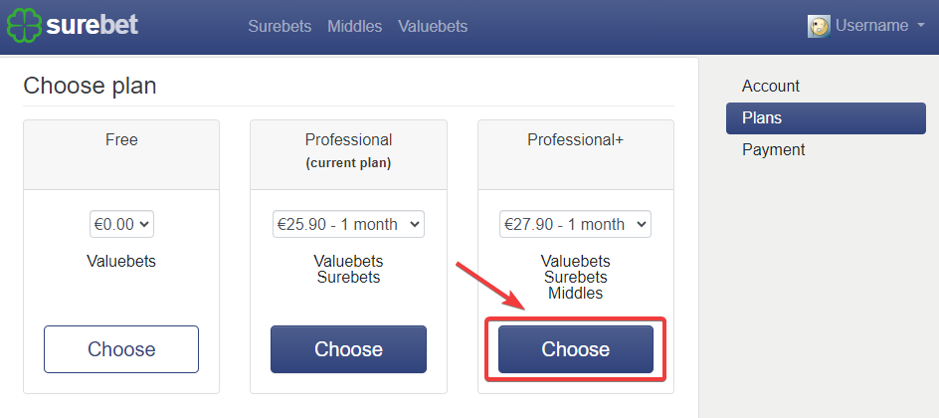Expand the Professional plan duration dropdown
This screenshot has height=418, width=939.
tap(348, 224)
